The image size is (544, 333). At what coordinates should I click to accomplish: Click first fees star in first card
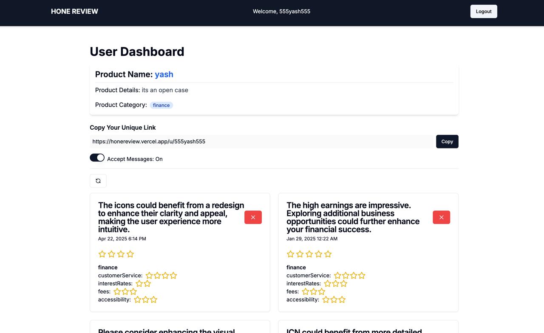click(x=117, y=292)
